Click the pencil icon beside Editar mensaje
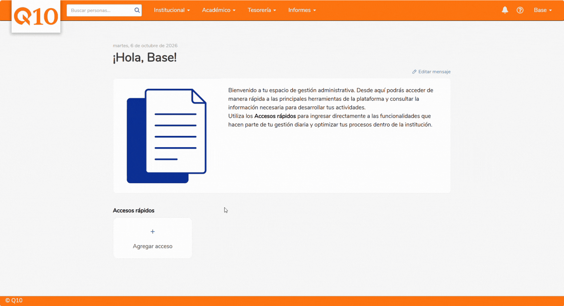564x306 pixels. (414, 72)
